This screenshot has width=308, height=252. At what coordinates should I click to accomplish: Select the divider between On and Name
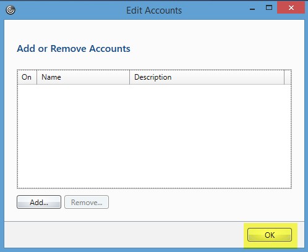tap(36, 77)
